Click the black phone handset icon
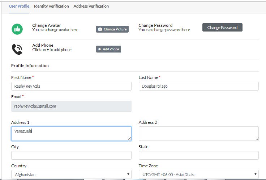The image size is (266, 180). [17, 49]
